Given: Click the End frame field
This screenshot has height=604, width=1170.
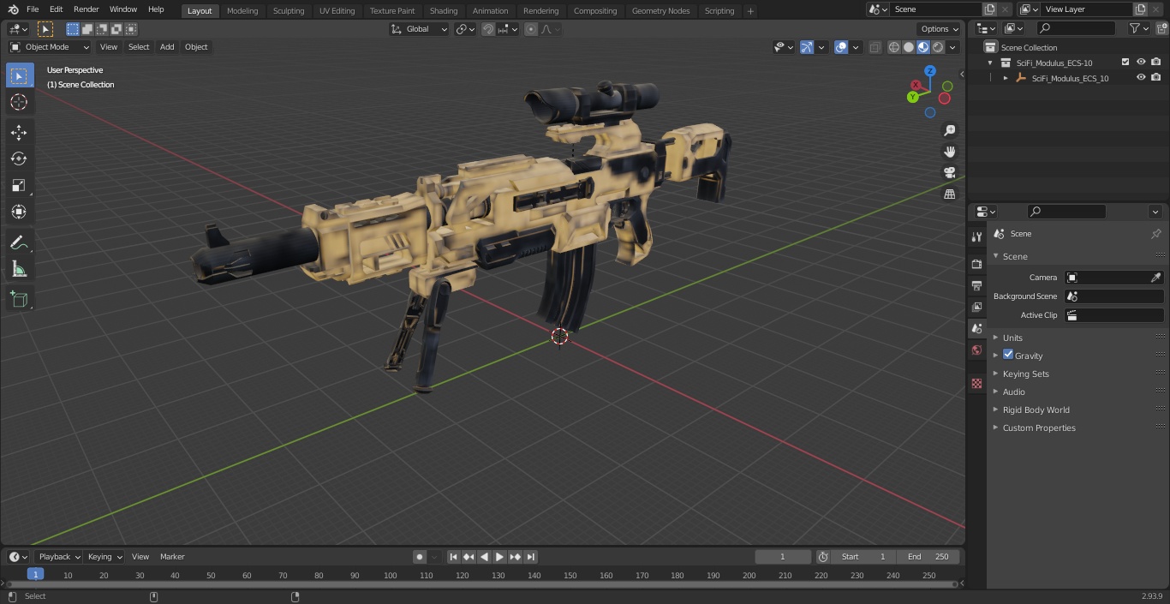Looking at the screenshot, I should (928, 557).
